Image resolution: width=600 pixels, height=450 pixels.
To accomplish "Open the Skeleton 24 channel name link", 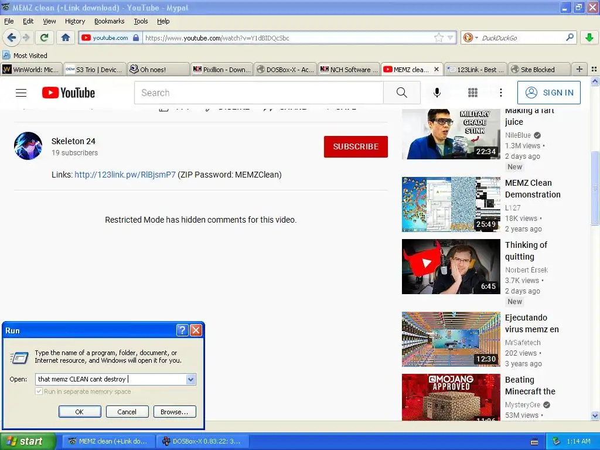I will [x=73, y=141].
